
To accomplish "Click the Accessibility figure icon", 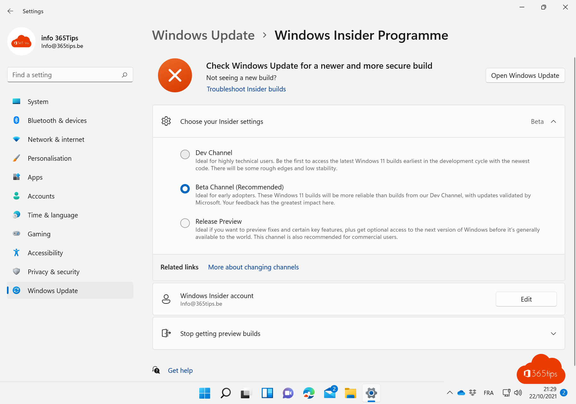I will (16, 252).
